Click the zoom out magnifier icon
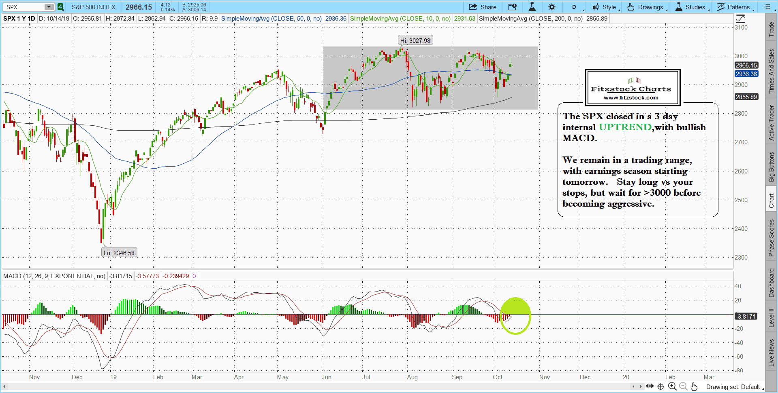Image resolution: width=778 pixels, height=393 pixels. (x=683, y=387)
